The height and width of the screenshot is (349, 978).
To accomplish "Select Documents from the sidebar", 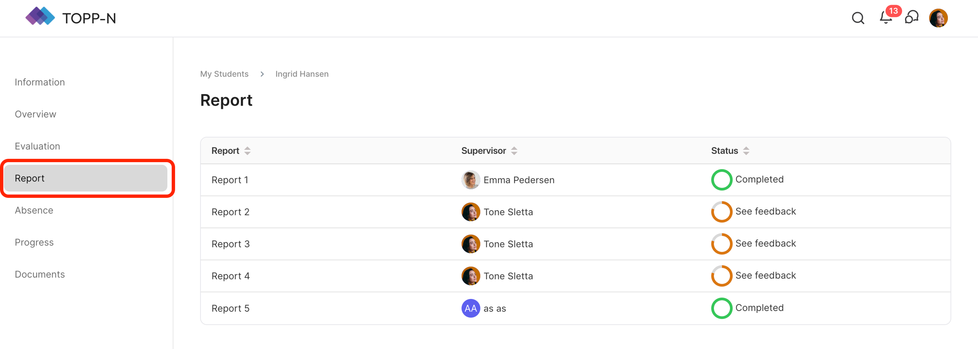I will 40,274.
